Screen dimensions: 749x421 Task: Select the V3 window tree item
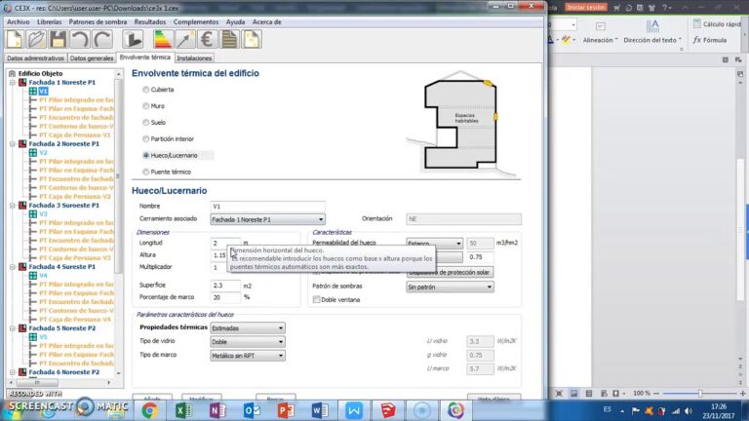43,214
